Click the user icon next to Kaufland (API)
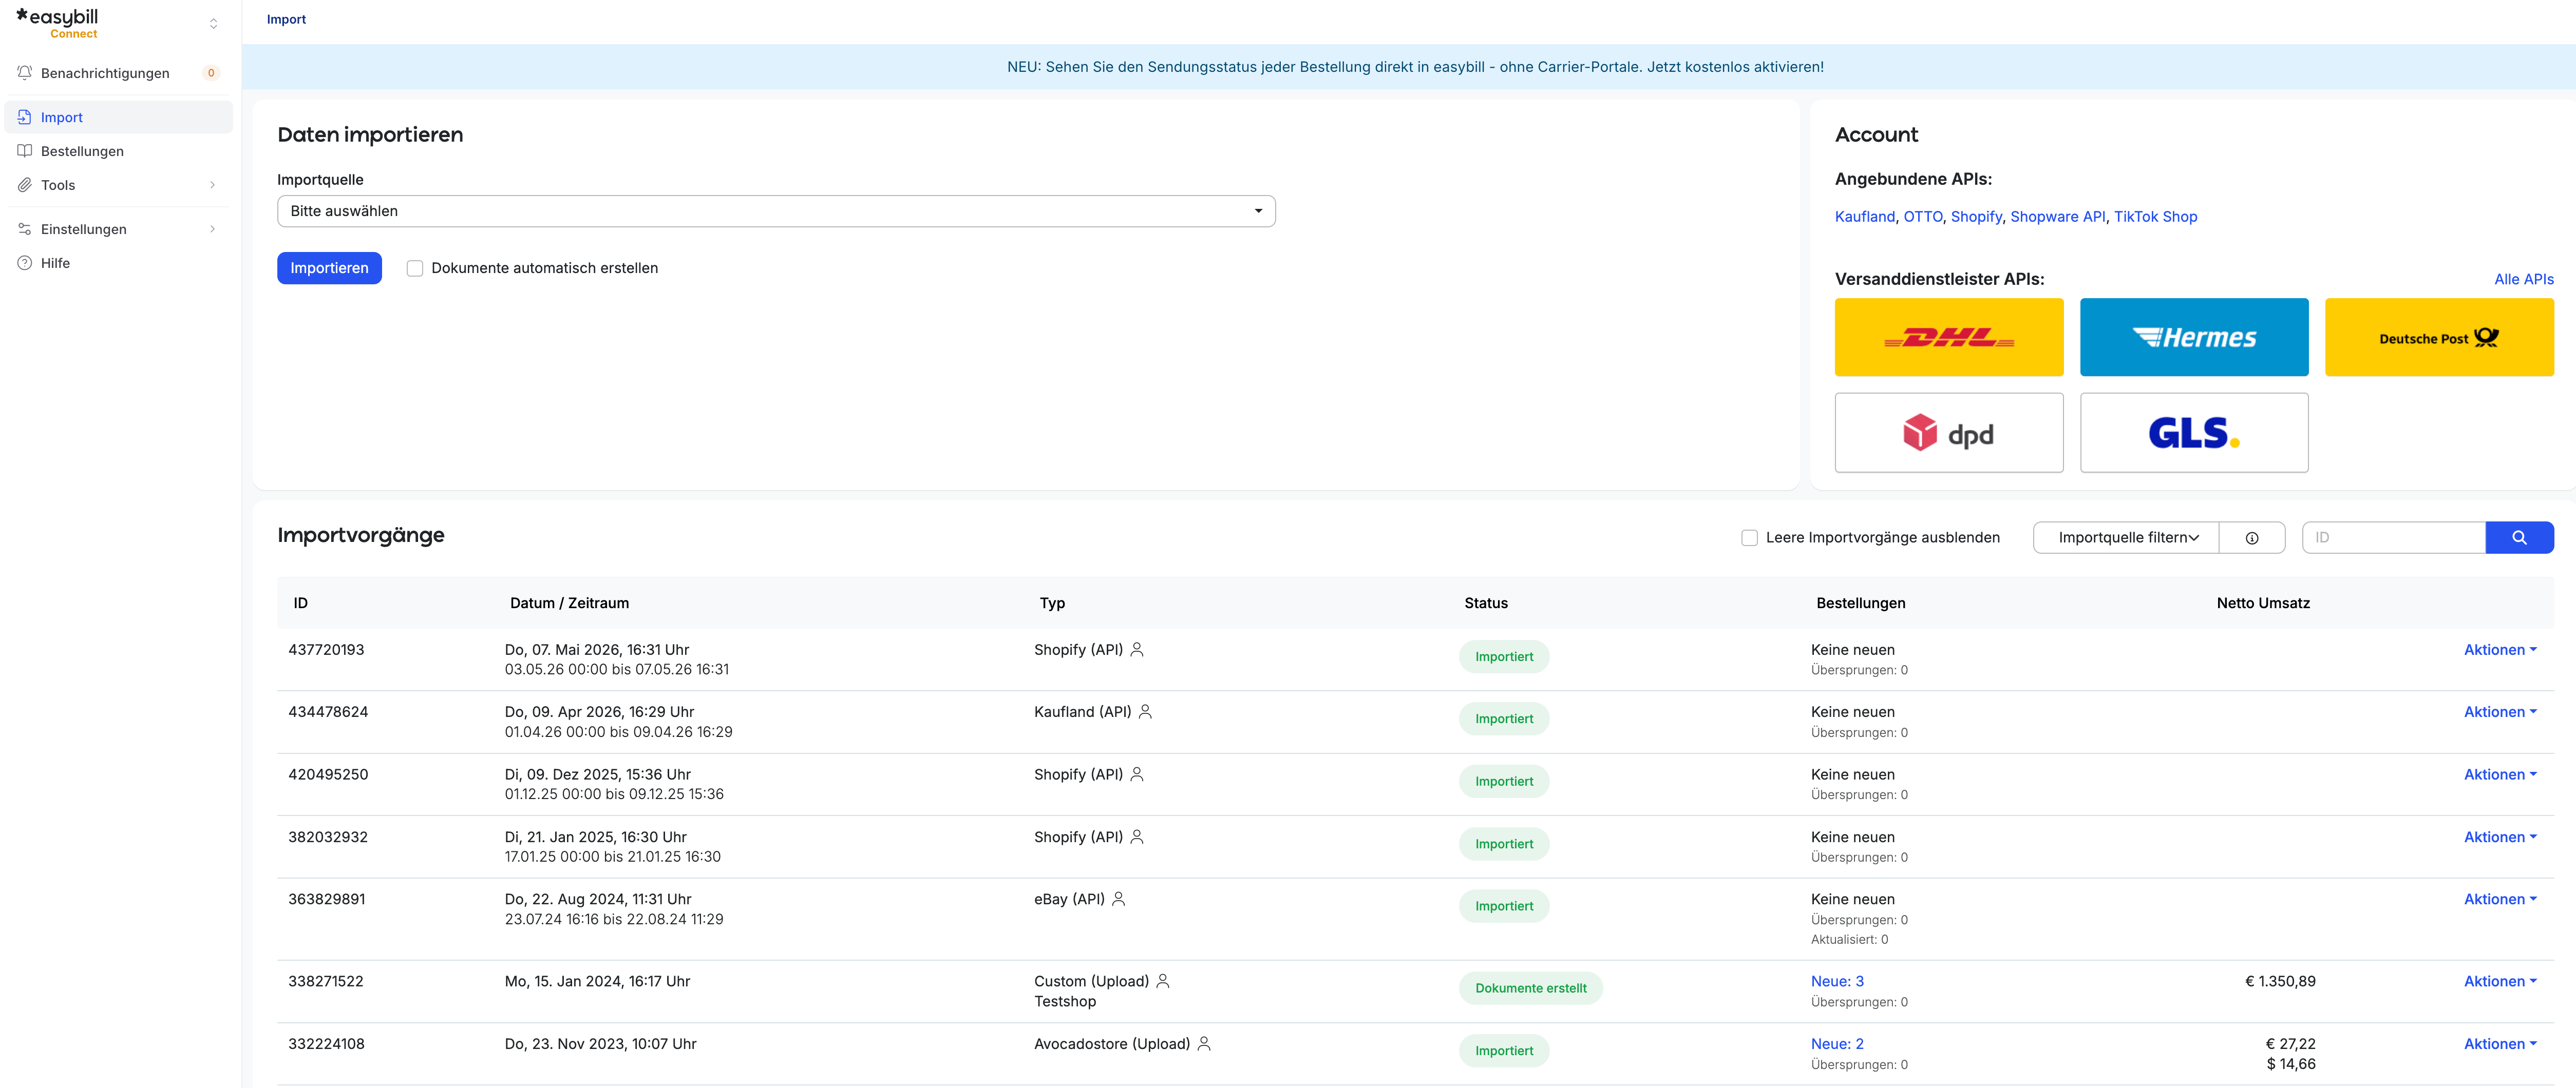 coord(1146,711)
